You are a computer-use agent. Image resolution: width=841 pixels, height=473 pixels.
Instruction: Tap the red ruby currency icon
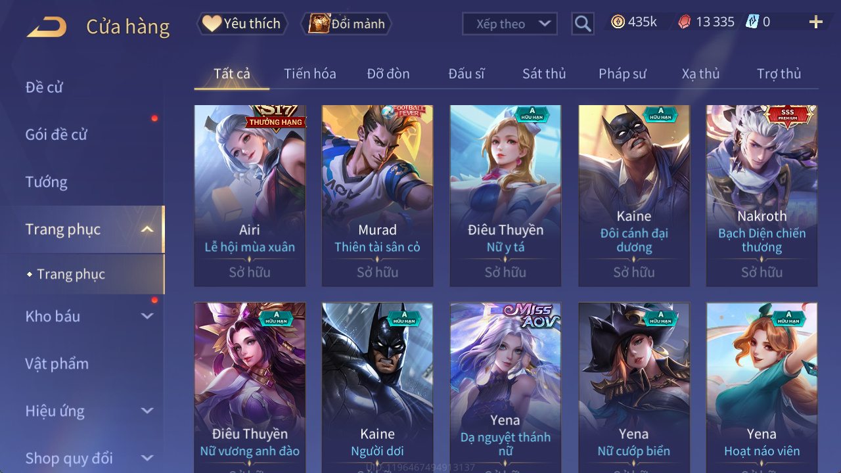[684, 22]
